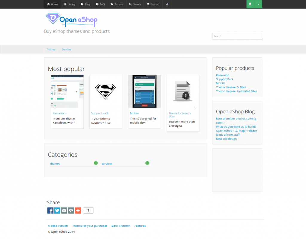Select the Services category tab
The width and height of the screenshot is (306, 239).
66,50
